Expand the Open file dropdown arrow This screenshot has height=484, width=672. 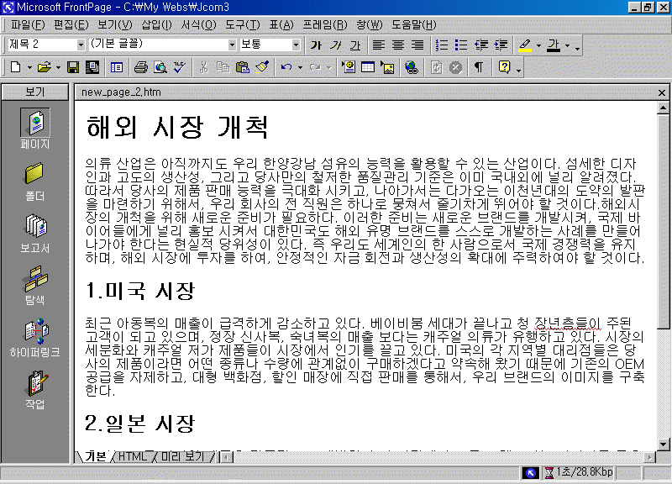coord(58,68)
